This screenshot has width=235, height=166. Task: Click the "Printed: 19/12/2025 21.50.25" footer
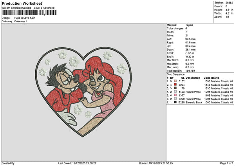pyautogui.click(x=156, y=163)
